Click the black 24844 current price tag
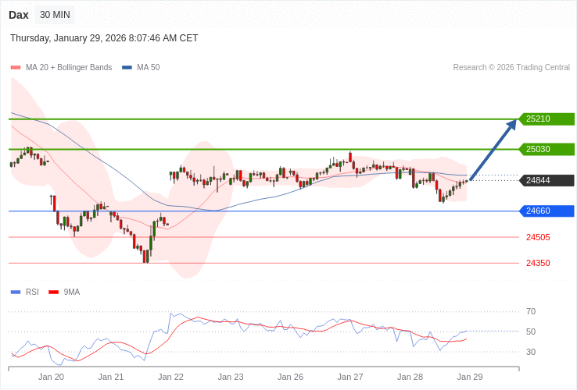Image resolution: width=577 pixels, height=390 pixels. pyautogui.click(x=547, y=180)
